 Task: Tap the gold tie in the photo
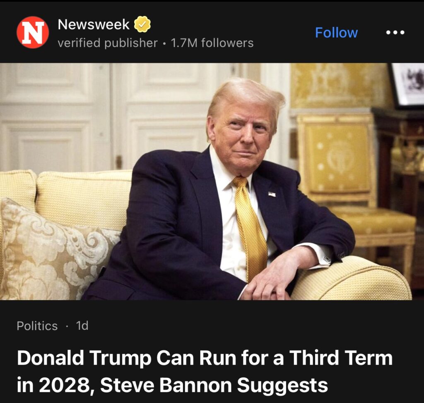tap(251, 227)
